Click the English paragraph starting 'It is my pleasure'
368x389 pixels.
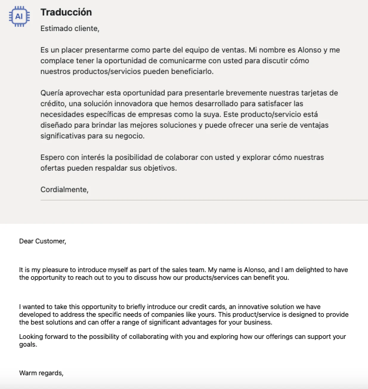tap(183, 274)
